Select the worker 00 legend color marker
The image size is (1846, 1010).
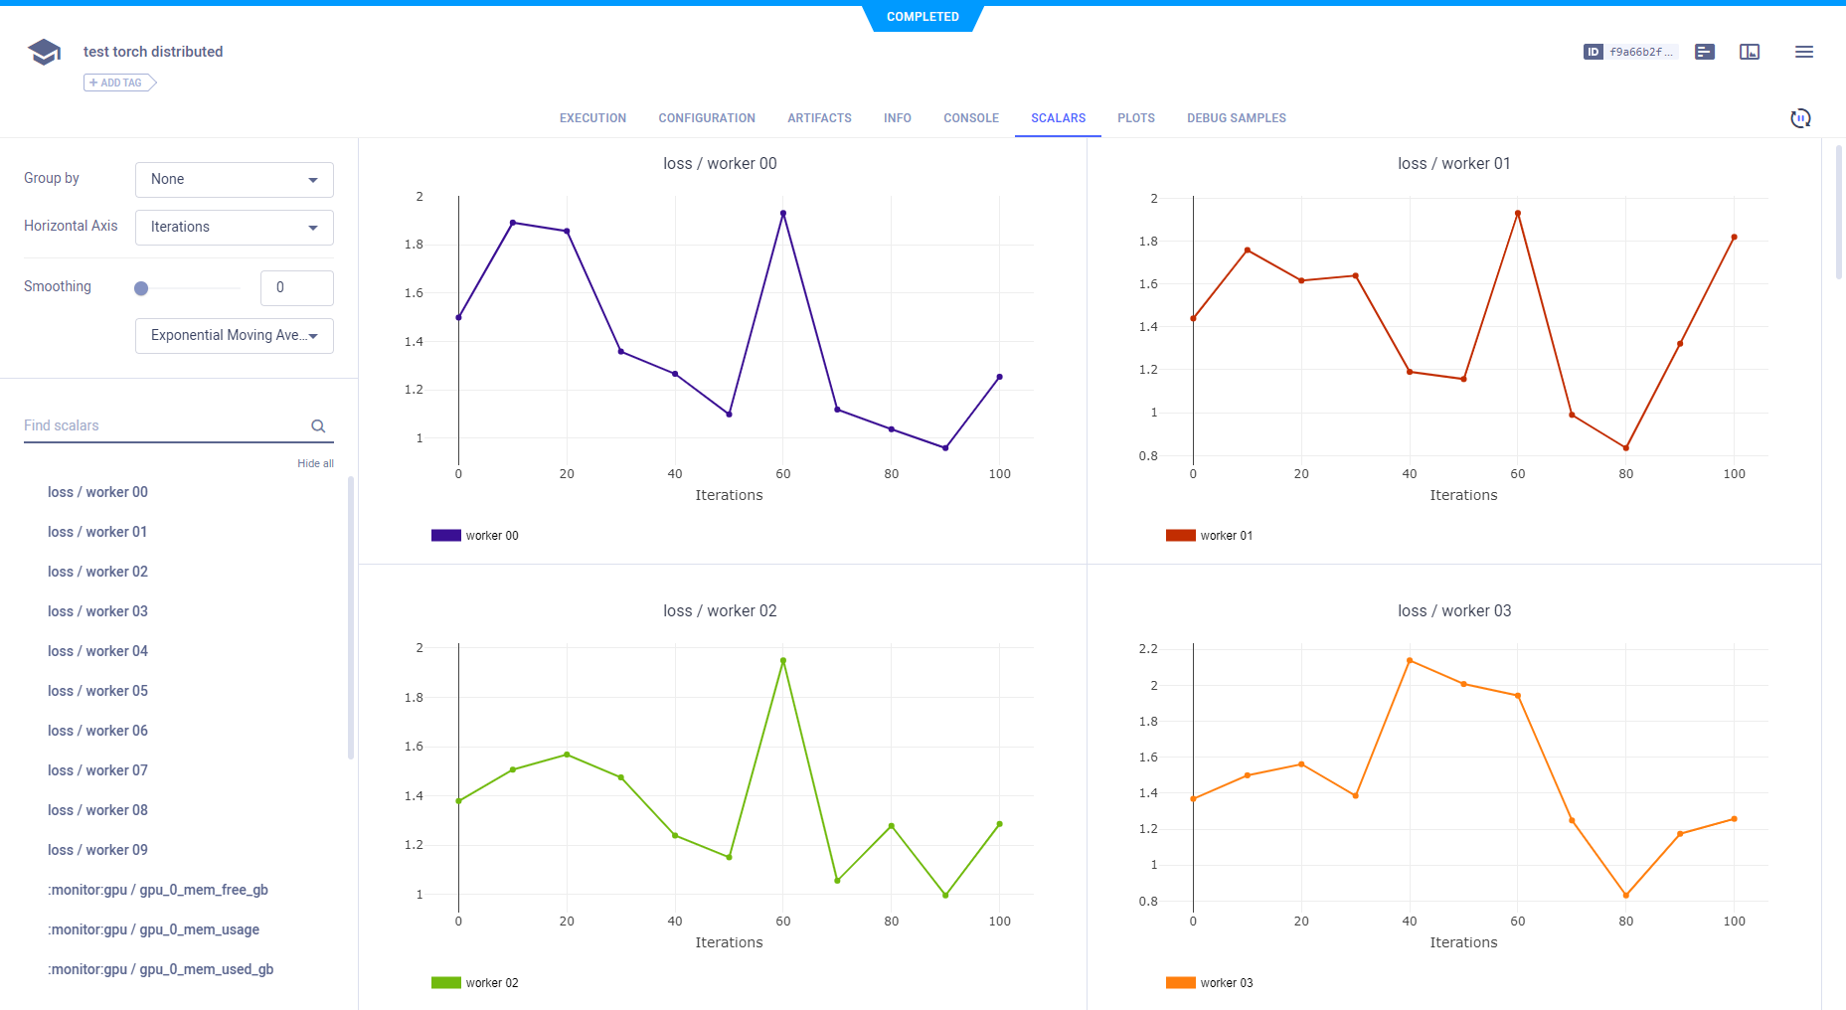coord(445,535)
